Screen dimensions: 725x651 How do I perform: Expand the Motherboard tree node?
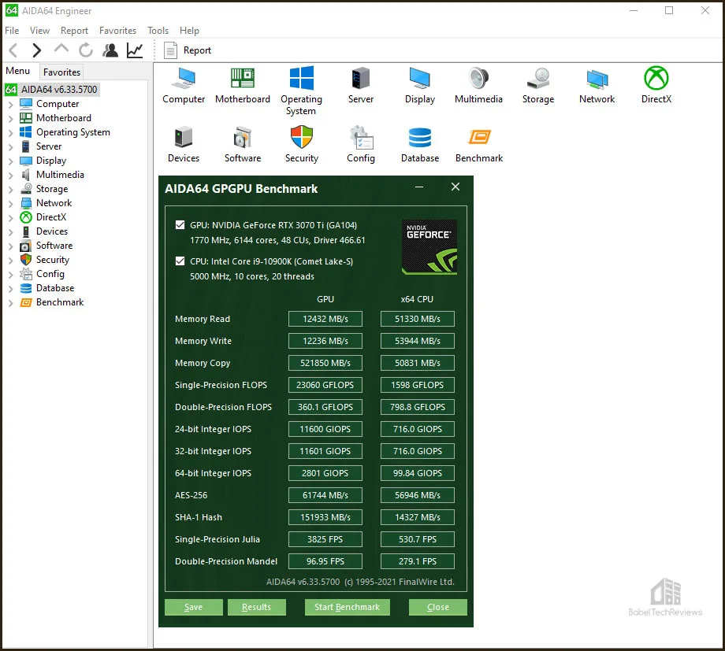pos(10,119)
